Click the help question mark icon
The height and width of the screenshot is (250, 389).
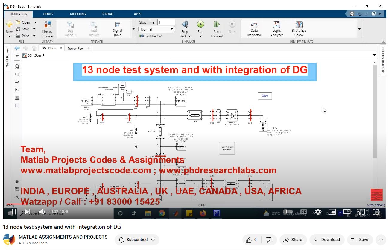[374, 14]
